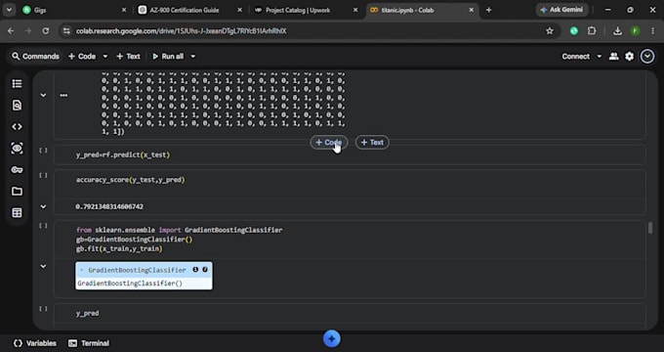
Task: Insert code cell via floating + Code button
Action: pos(329,143)
